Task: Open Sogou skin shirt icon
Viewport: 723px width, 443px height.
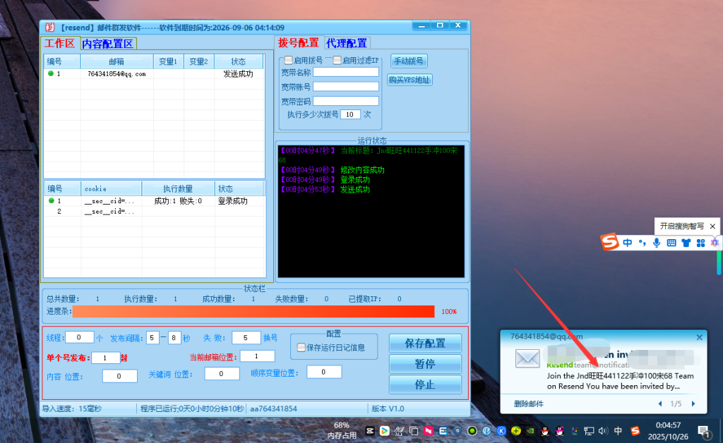Action: coord(686,243)
